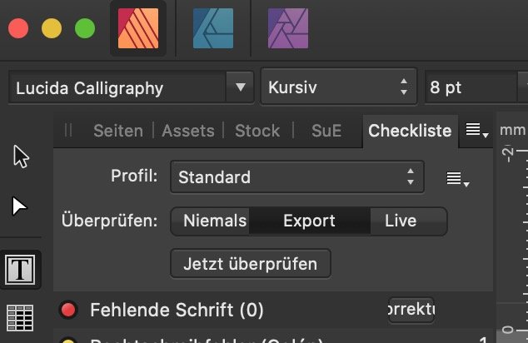The height and width of the screenshot is (343, 528).
Task: Open the profile options menu beside Standard
Action: pyautogui.click(x=457, y=179)
